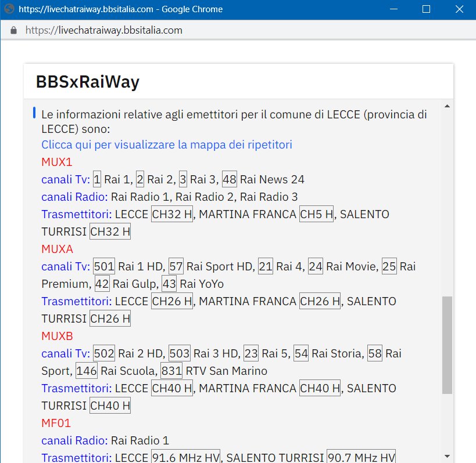This screenshot has height=463, width=476.
Task: Click channel number 42 beside Rai Gulp
Action: [x=102, y=284]
